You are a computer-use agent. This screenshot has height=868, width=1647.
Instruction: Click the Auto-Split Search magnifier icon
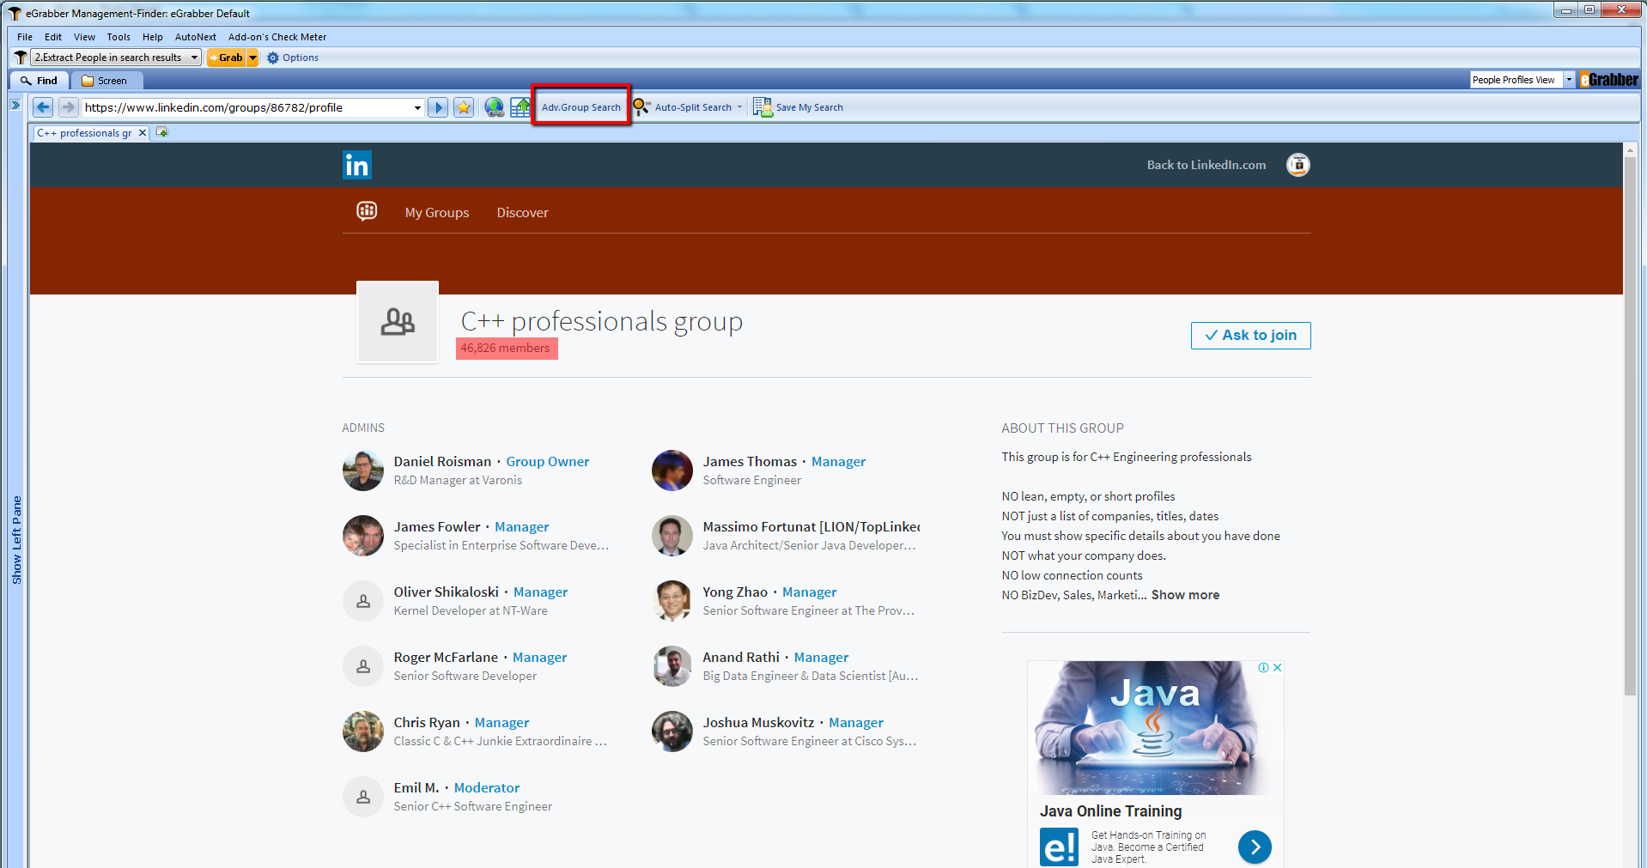[641, 107]
